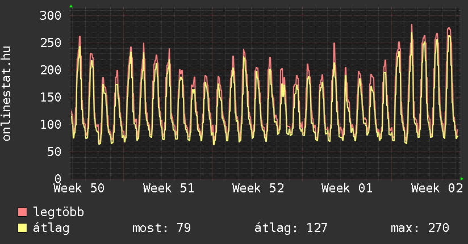Click the 'átlag: 127' statistic value
468x244 pixels.
tap(291, 228)
